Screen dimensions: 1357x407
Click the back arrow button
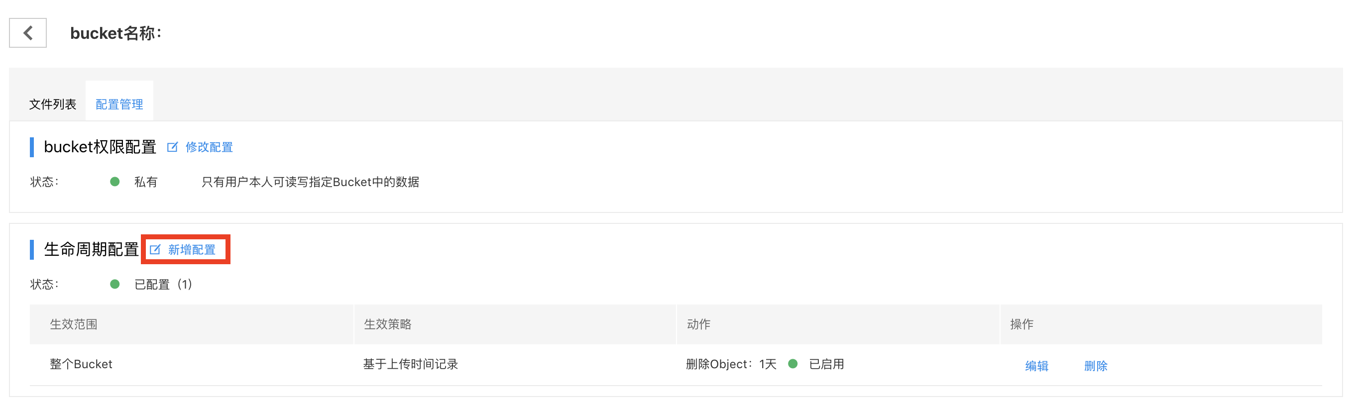tap(28, 33)
